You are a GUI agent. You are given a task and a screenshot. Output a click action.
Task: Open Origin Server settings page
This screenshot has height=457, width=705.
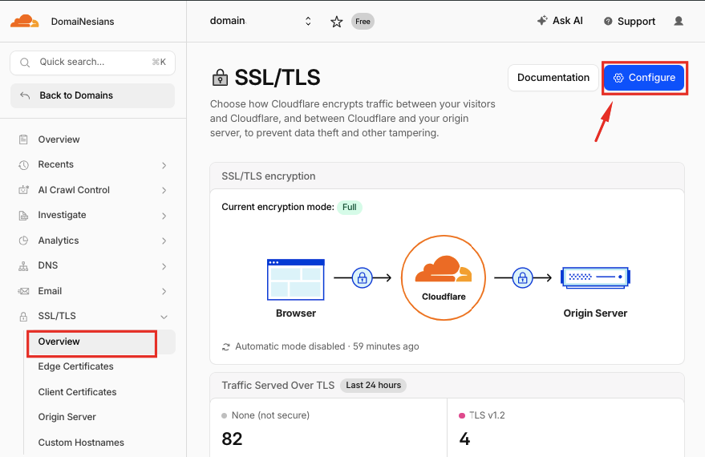click(x=67, y=417)
